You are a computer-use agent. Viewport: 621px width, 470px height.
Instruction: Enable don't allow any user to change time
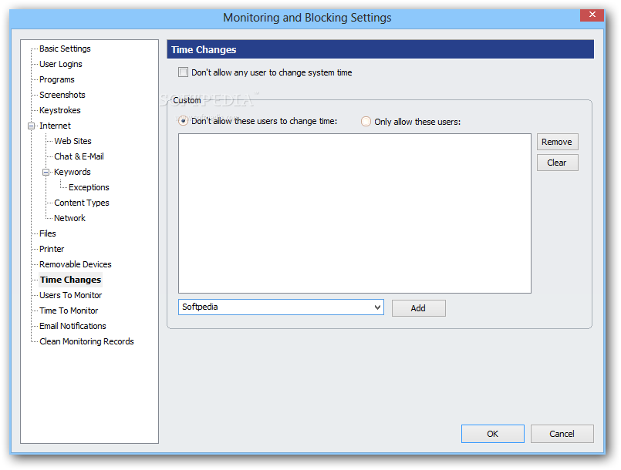pos(183,72)
